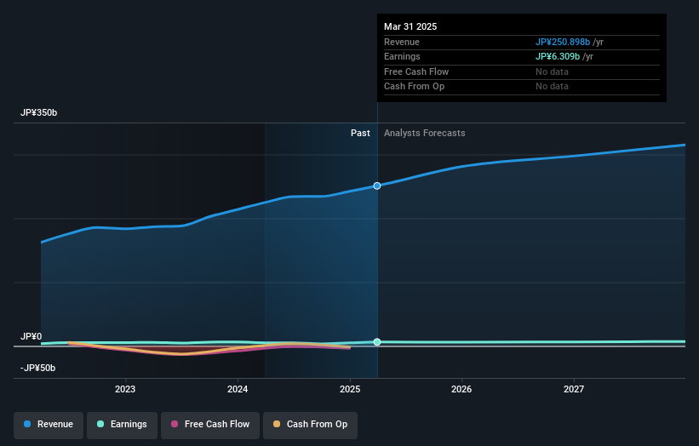Toggle the Free Cash Flow legend button
Screen dimensions: 699x446
(x=210, y=425)
